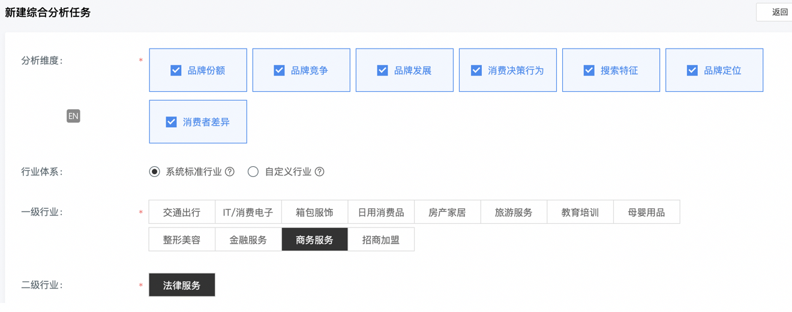Uncheck the 消费者差异 checkbox
792x312 pixels.
(171, 122)
